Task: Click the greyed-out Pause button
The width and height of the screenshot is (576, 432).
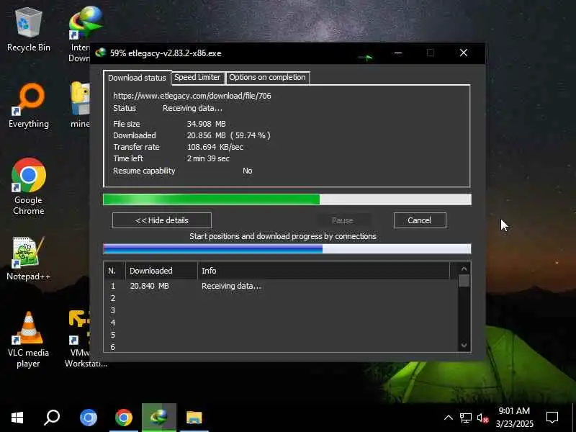Action: [x=343, y=220]
